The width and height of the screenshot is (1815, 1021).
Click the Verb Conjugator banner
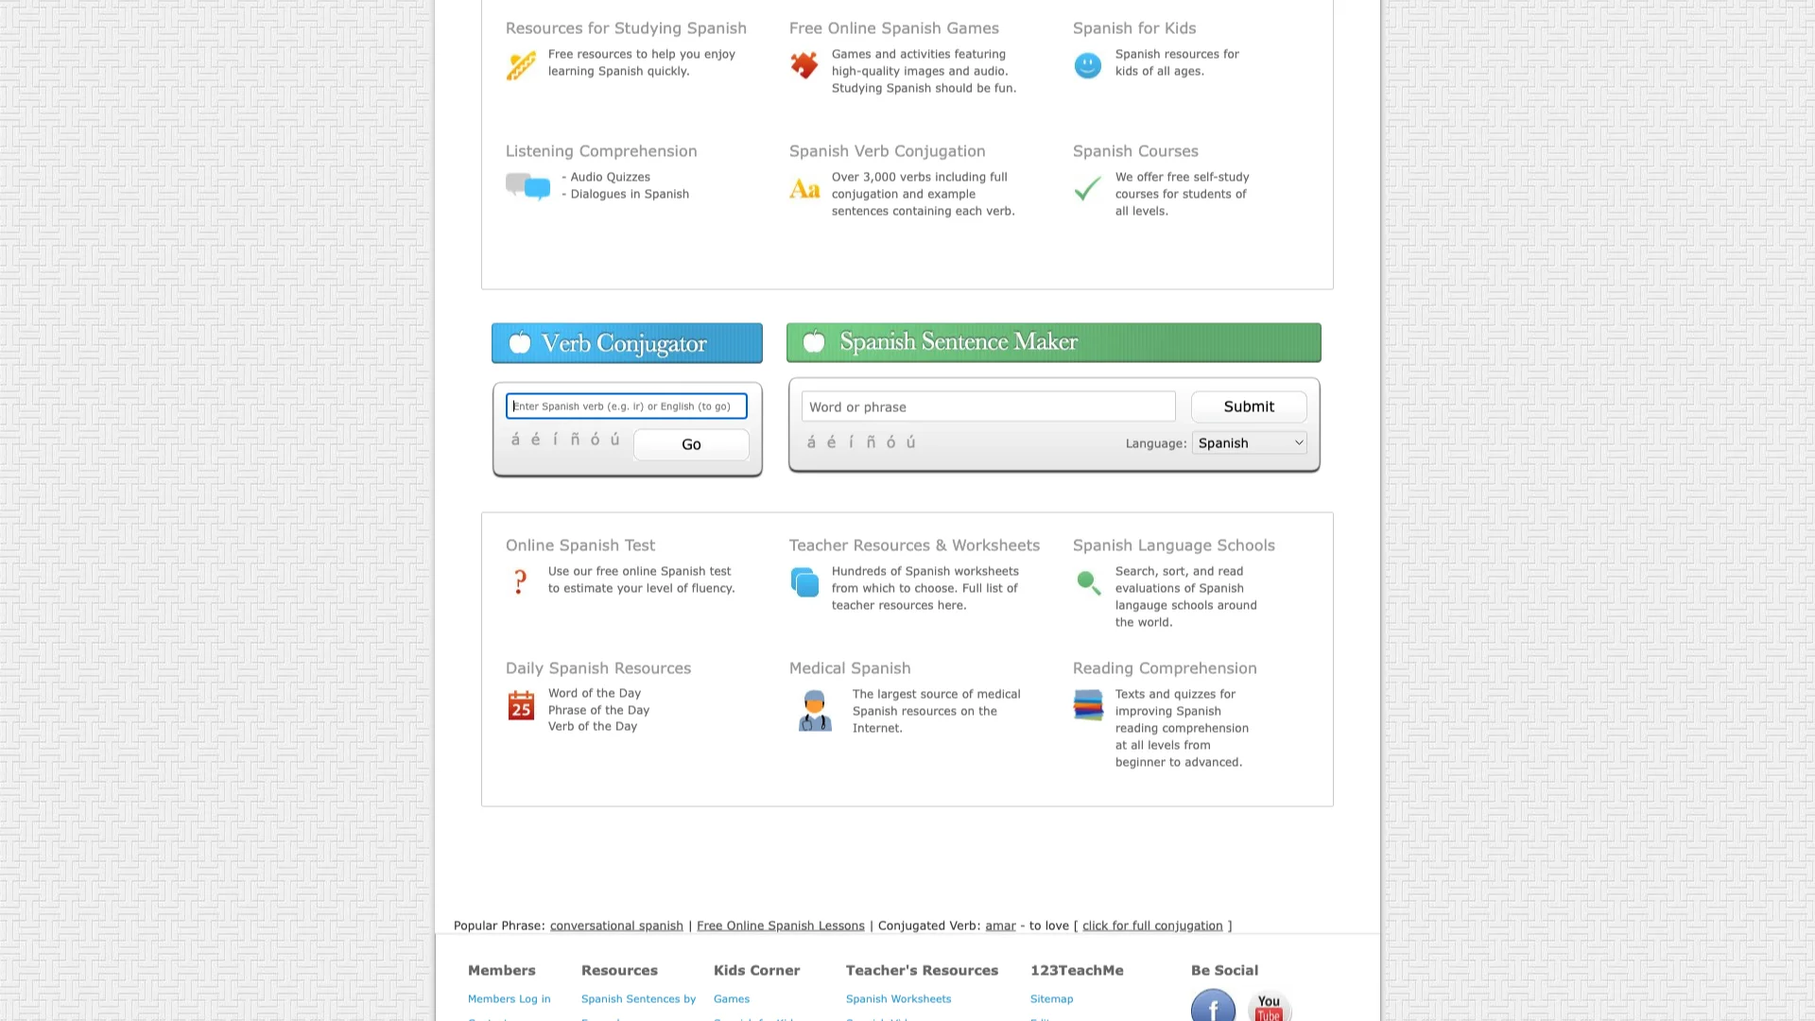tap(627, 343)
